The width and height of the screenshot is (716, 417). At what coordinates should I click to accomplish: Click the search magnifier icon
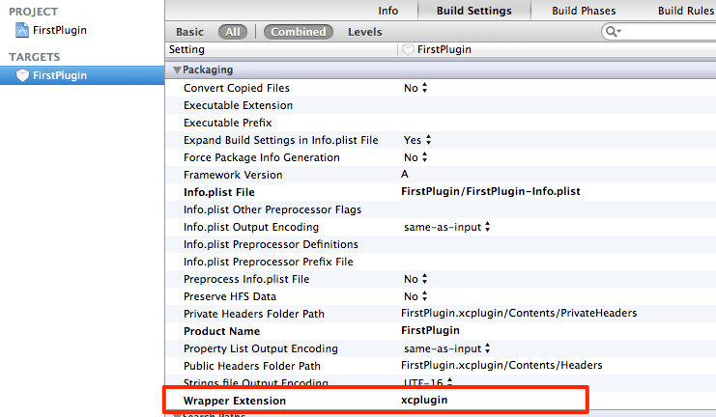coord(612,32)
